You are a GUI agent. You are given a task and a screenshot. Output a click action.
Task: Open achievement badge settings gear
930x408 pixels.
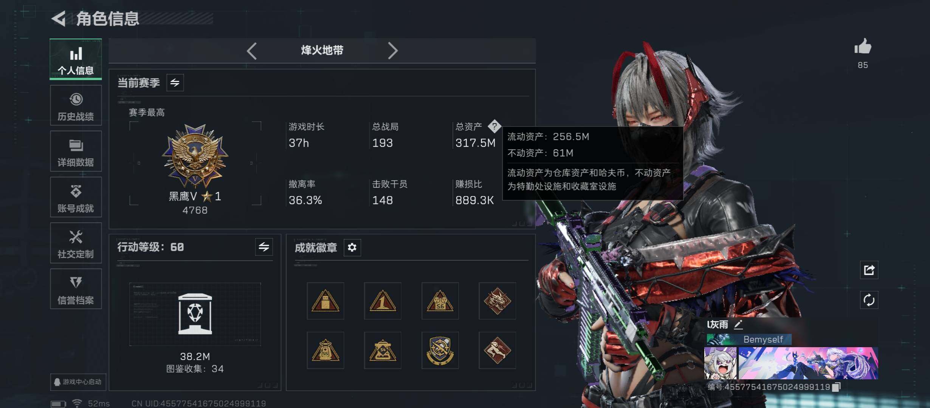tap(352, 247)
